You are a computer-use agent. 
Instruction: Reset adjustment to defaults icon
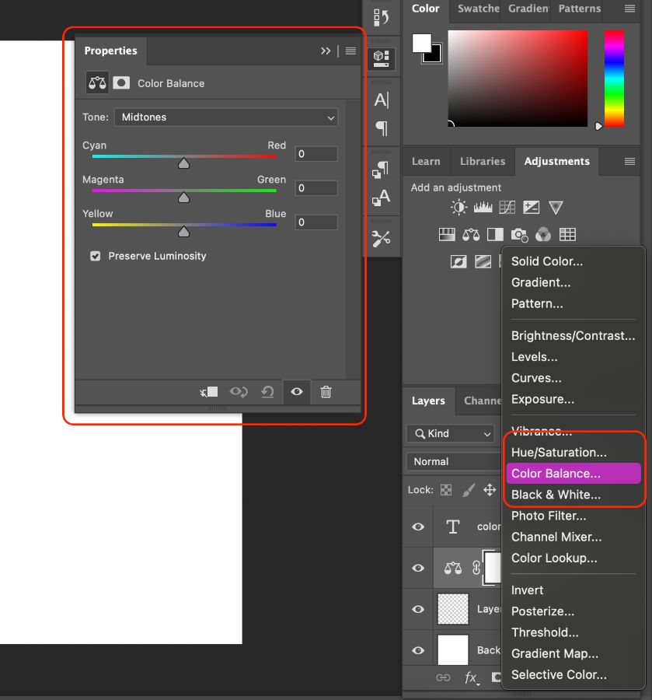[267, 392]
